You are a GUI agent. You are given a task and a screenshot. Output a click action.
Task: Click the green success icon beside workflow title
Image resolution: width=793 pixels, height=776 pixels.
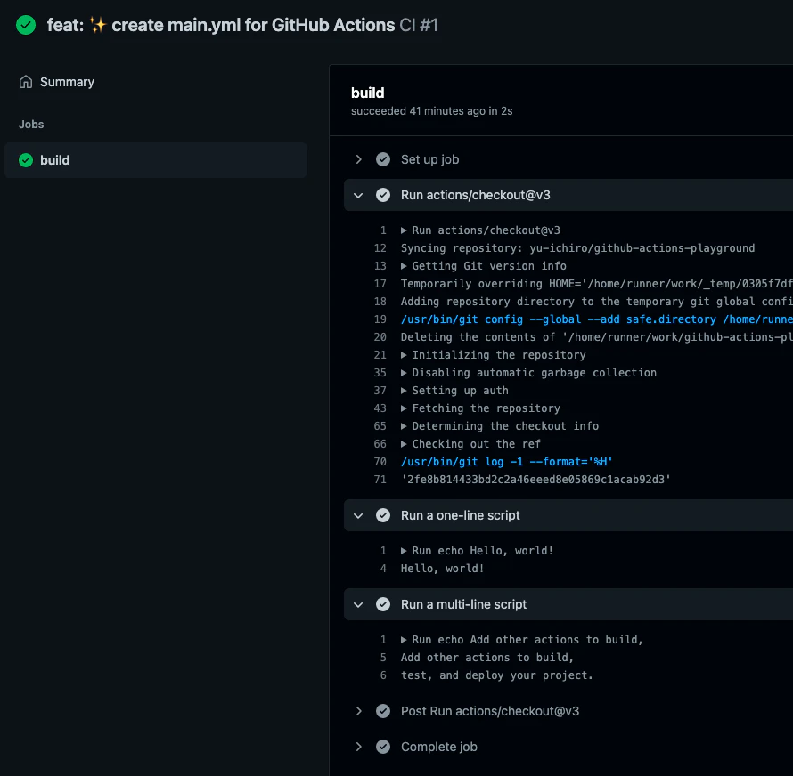pyautogui.click(x=26, y=25)
